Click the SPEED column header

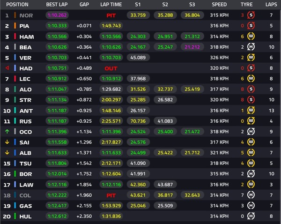[x=219, y=5]
